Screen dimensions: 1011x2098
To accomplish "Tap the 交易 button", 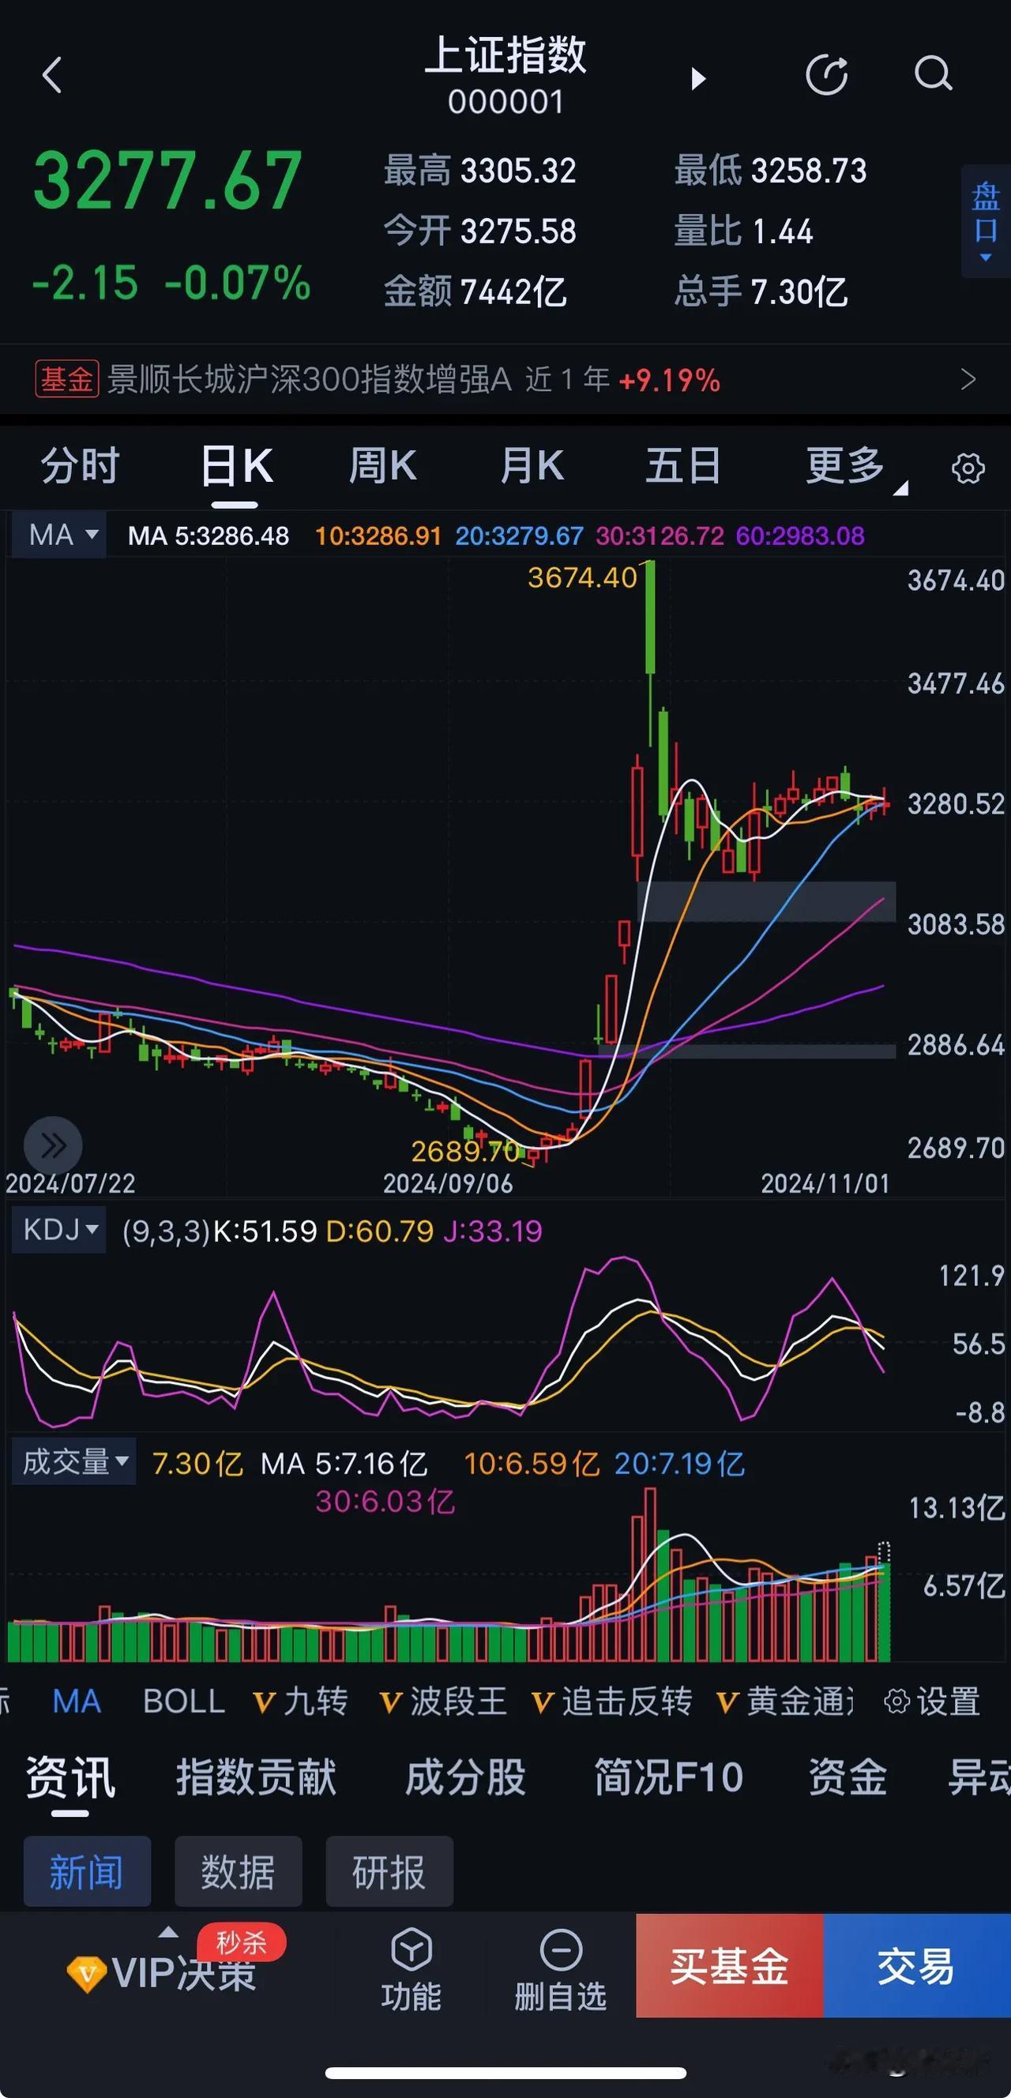I will coord(917,1967).
